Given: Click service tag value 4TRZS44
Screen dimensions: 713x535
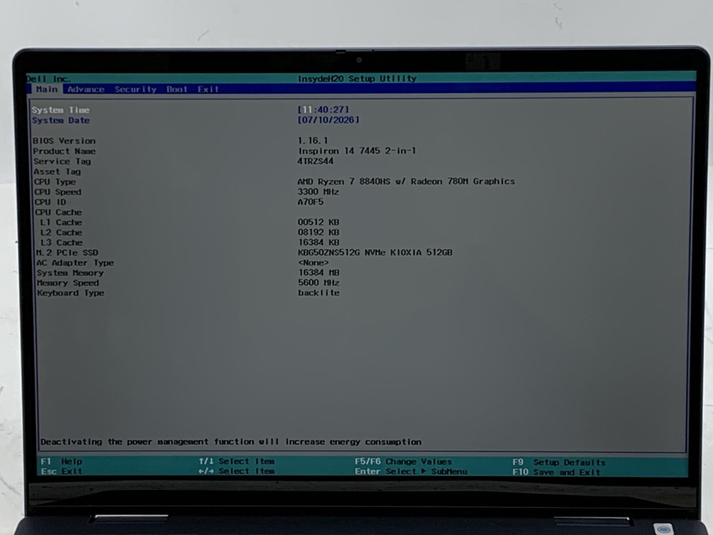Looking at the screenshot, I should pos(316,161).
